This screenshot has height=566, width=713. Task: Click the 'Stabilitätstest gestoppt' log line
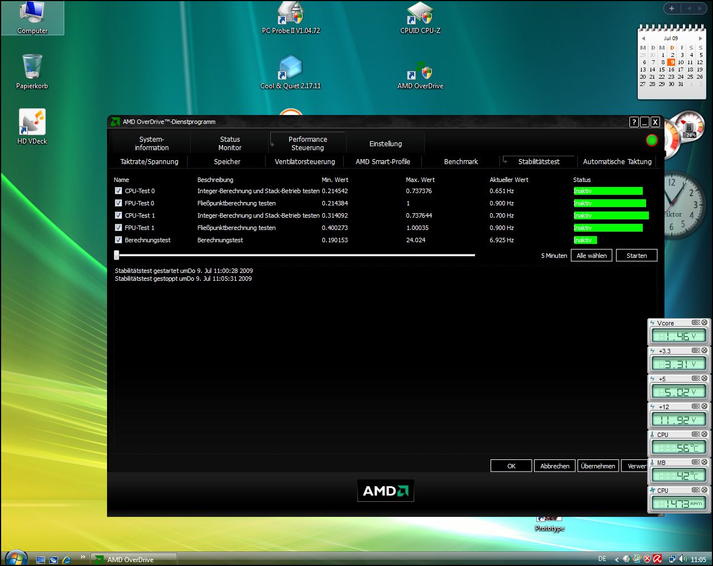pyautogui.click(x=183, y=279)
